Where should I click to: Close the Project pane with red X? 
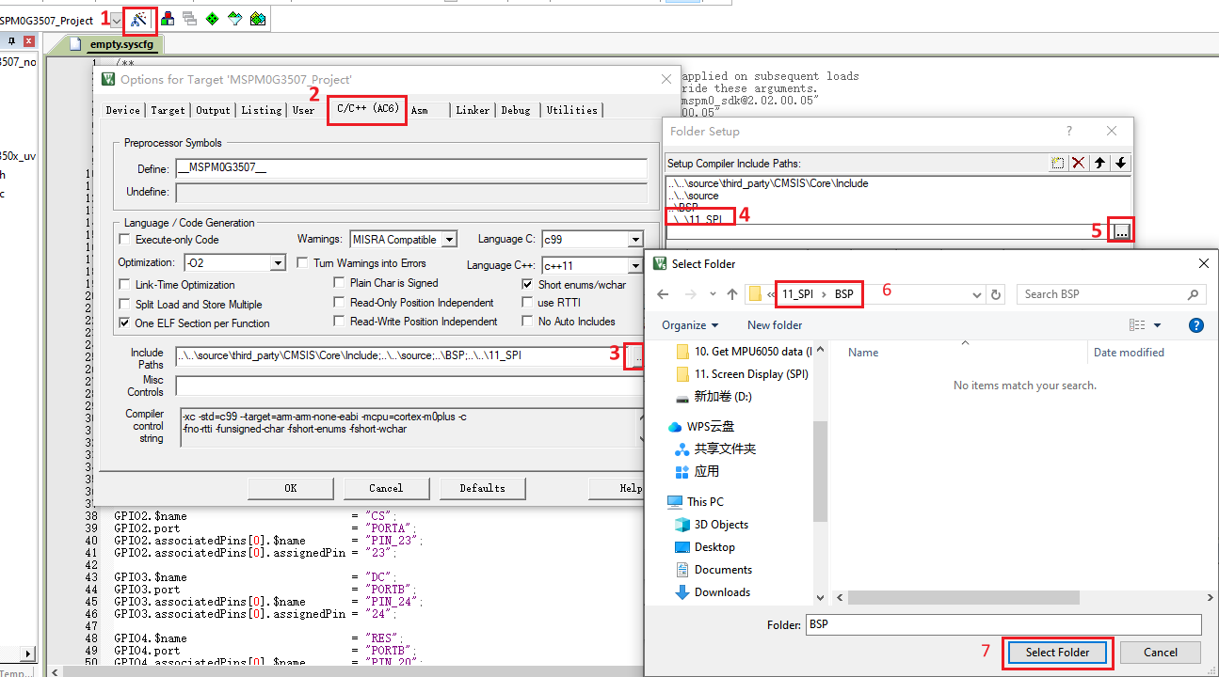coord(28,41)
